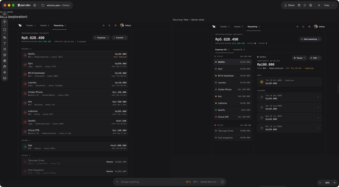Open Mon 15 Jun 2026 charge chevron
The height and width of the screenshot is (187, 339).
(x=318, y=128)
